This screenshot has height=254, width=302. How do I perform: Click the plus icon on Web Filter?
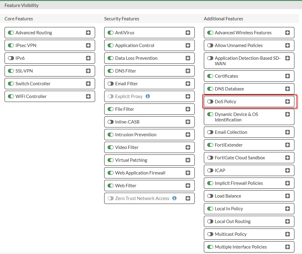tap(188, 185)
